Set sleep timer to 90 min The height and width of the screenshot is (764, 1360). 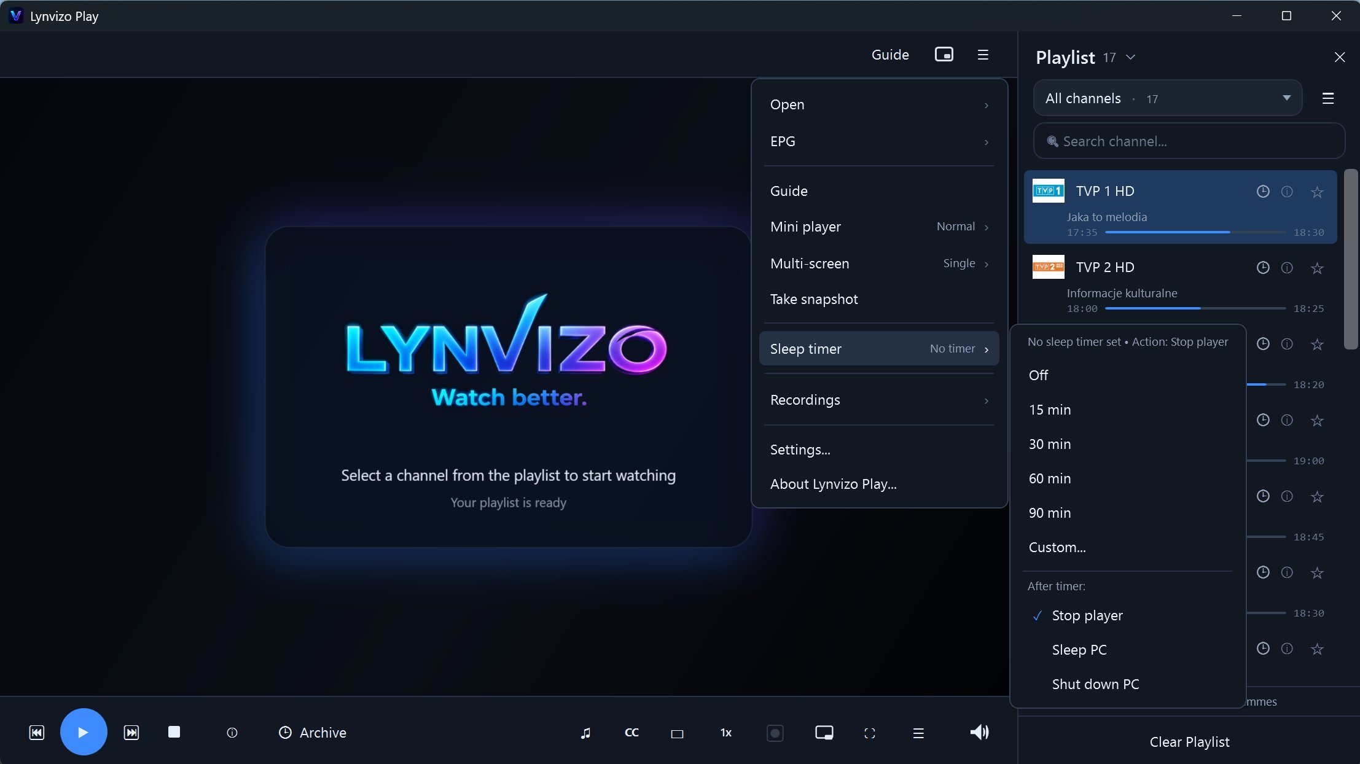1127,513
